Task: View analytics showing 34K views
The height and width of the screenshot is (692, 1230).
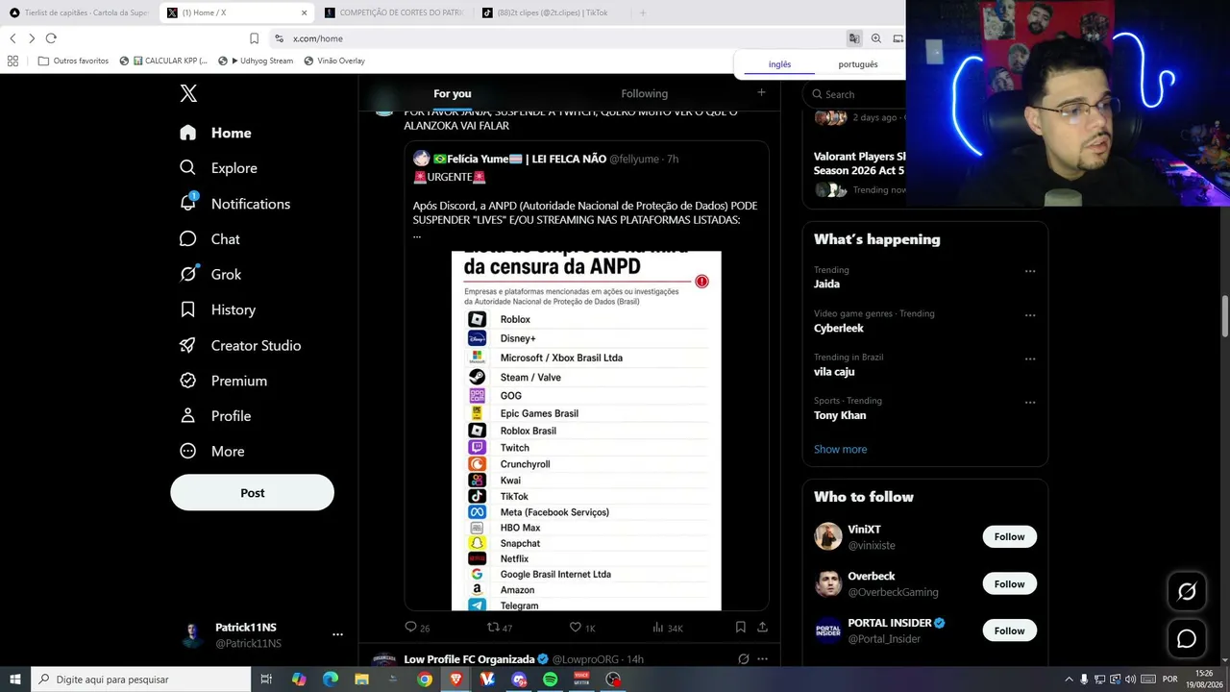Action: [x=667, y=628]
